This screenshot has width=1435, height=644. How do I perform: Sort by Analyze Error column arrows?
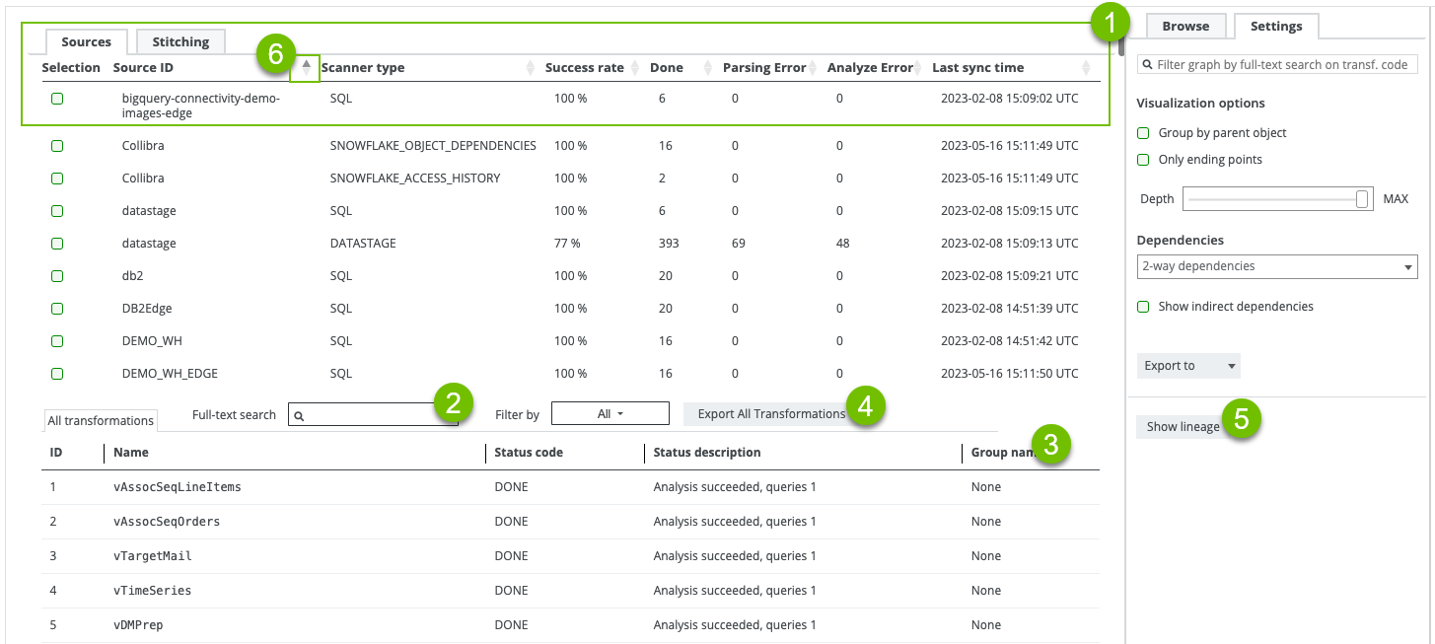[918, 68]
